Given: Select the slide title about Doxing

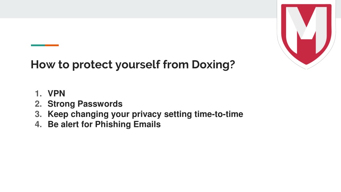Looking at the screenshot, I should coord(133,65).
